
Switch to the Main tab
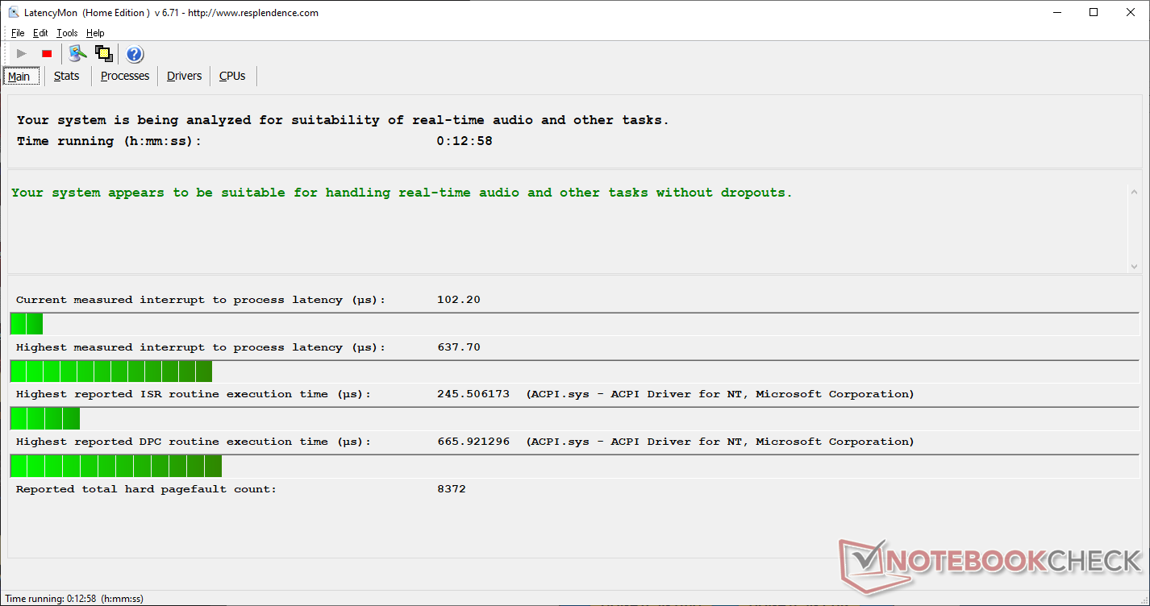click(x=19, y=77)
